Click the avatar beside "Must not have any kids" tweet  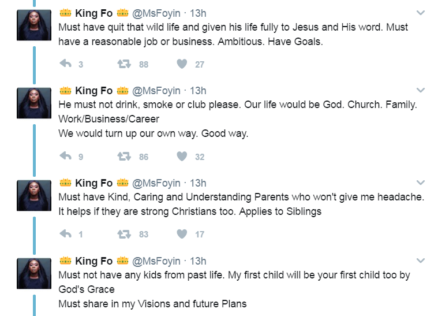point(35,274)
